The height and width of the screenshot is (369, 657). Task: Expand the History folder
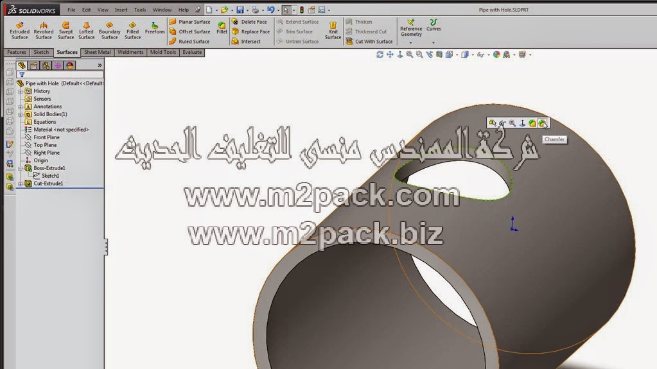click(x=21, y=91)
